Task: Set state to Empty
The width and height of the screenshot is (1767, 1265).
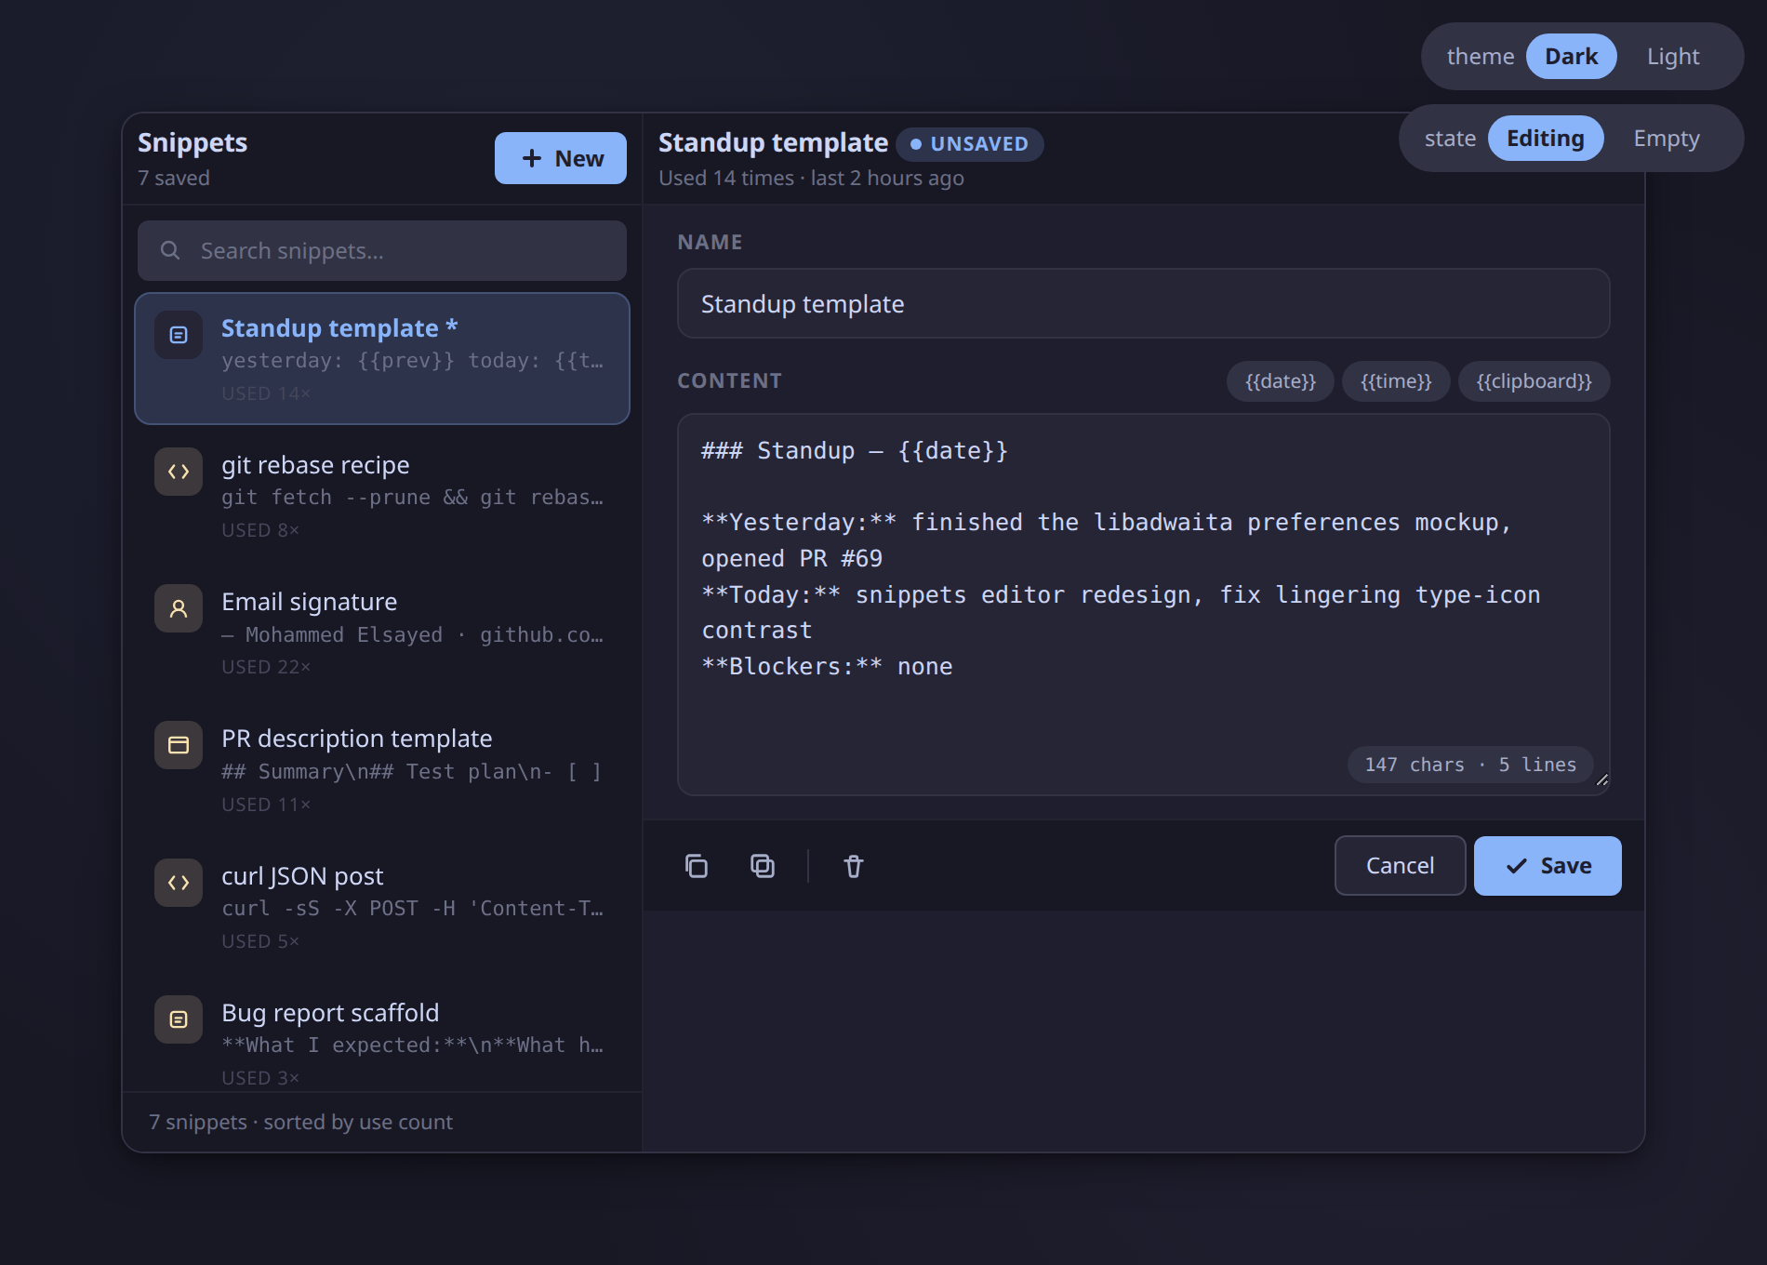Action: 1667,139
